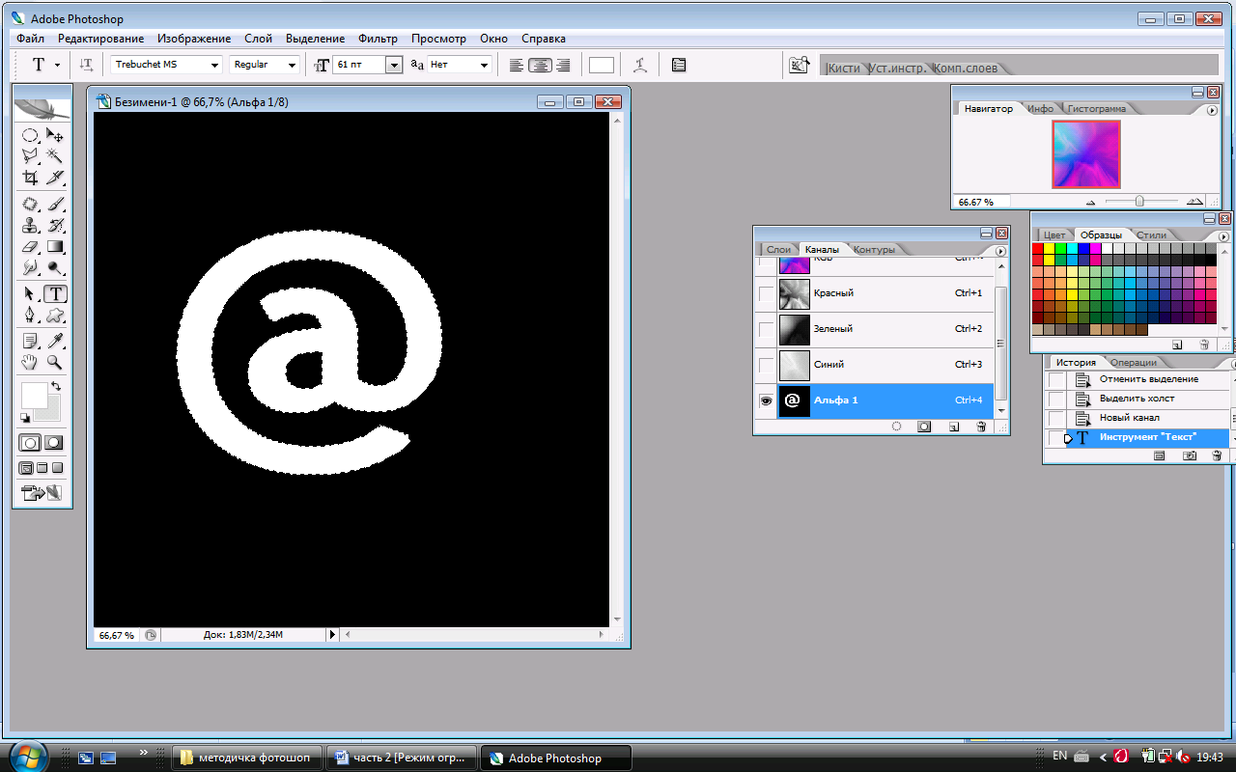
Task: Select the Dodge tool
Action: [x=55, y=267]
